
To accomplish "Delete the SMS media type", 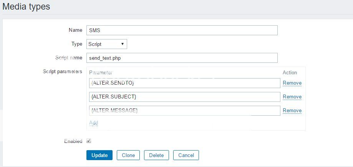I will 156,155.
